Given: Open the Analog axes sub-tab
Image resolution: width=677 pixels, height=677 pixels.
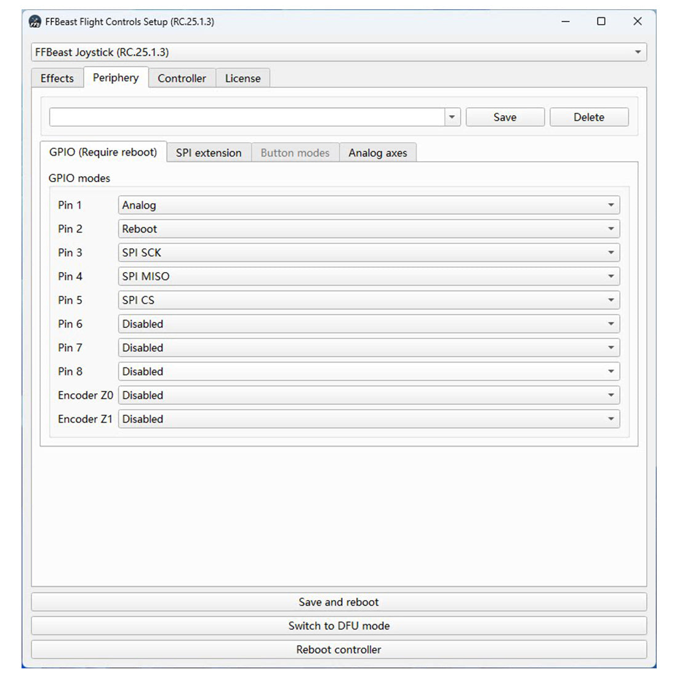Looking at the screenshot, I should (x=377, y=153).
